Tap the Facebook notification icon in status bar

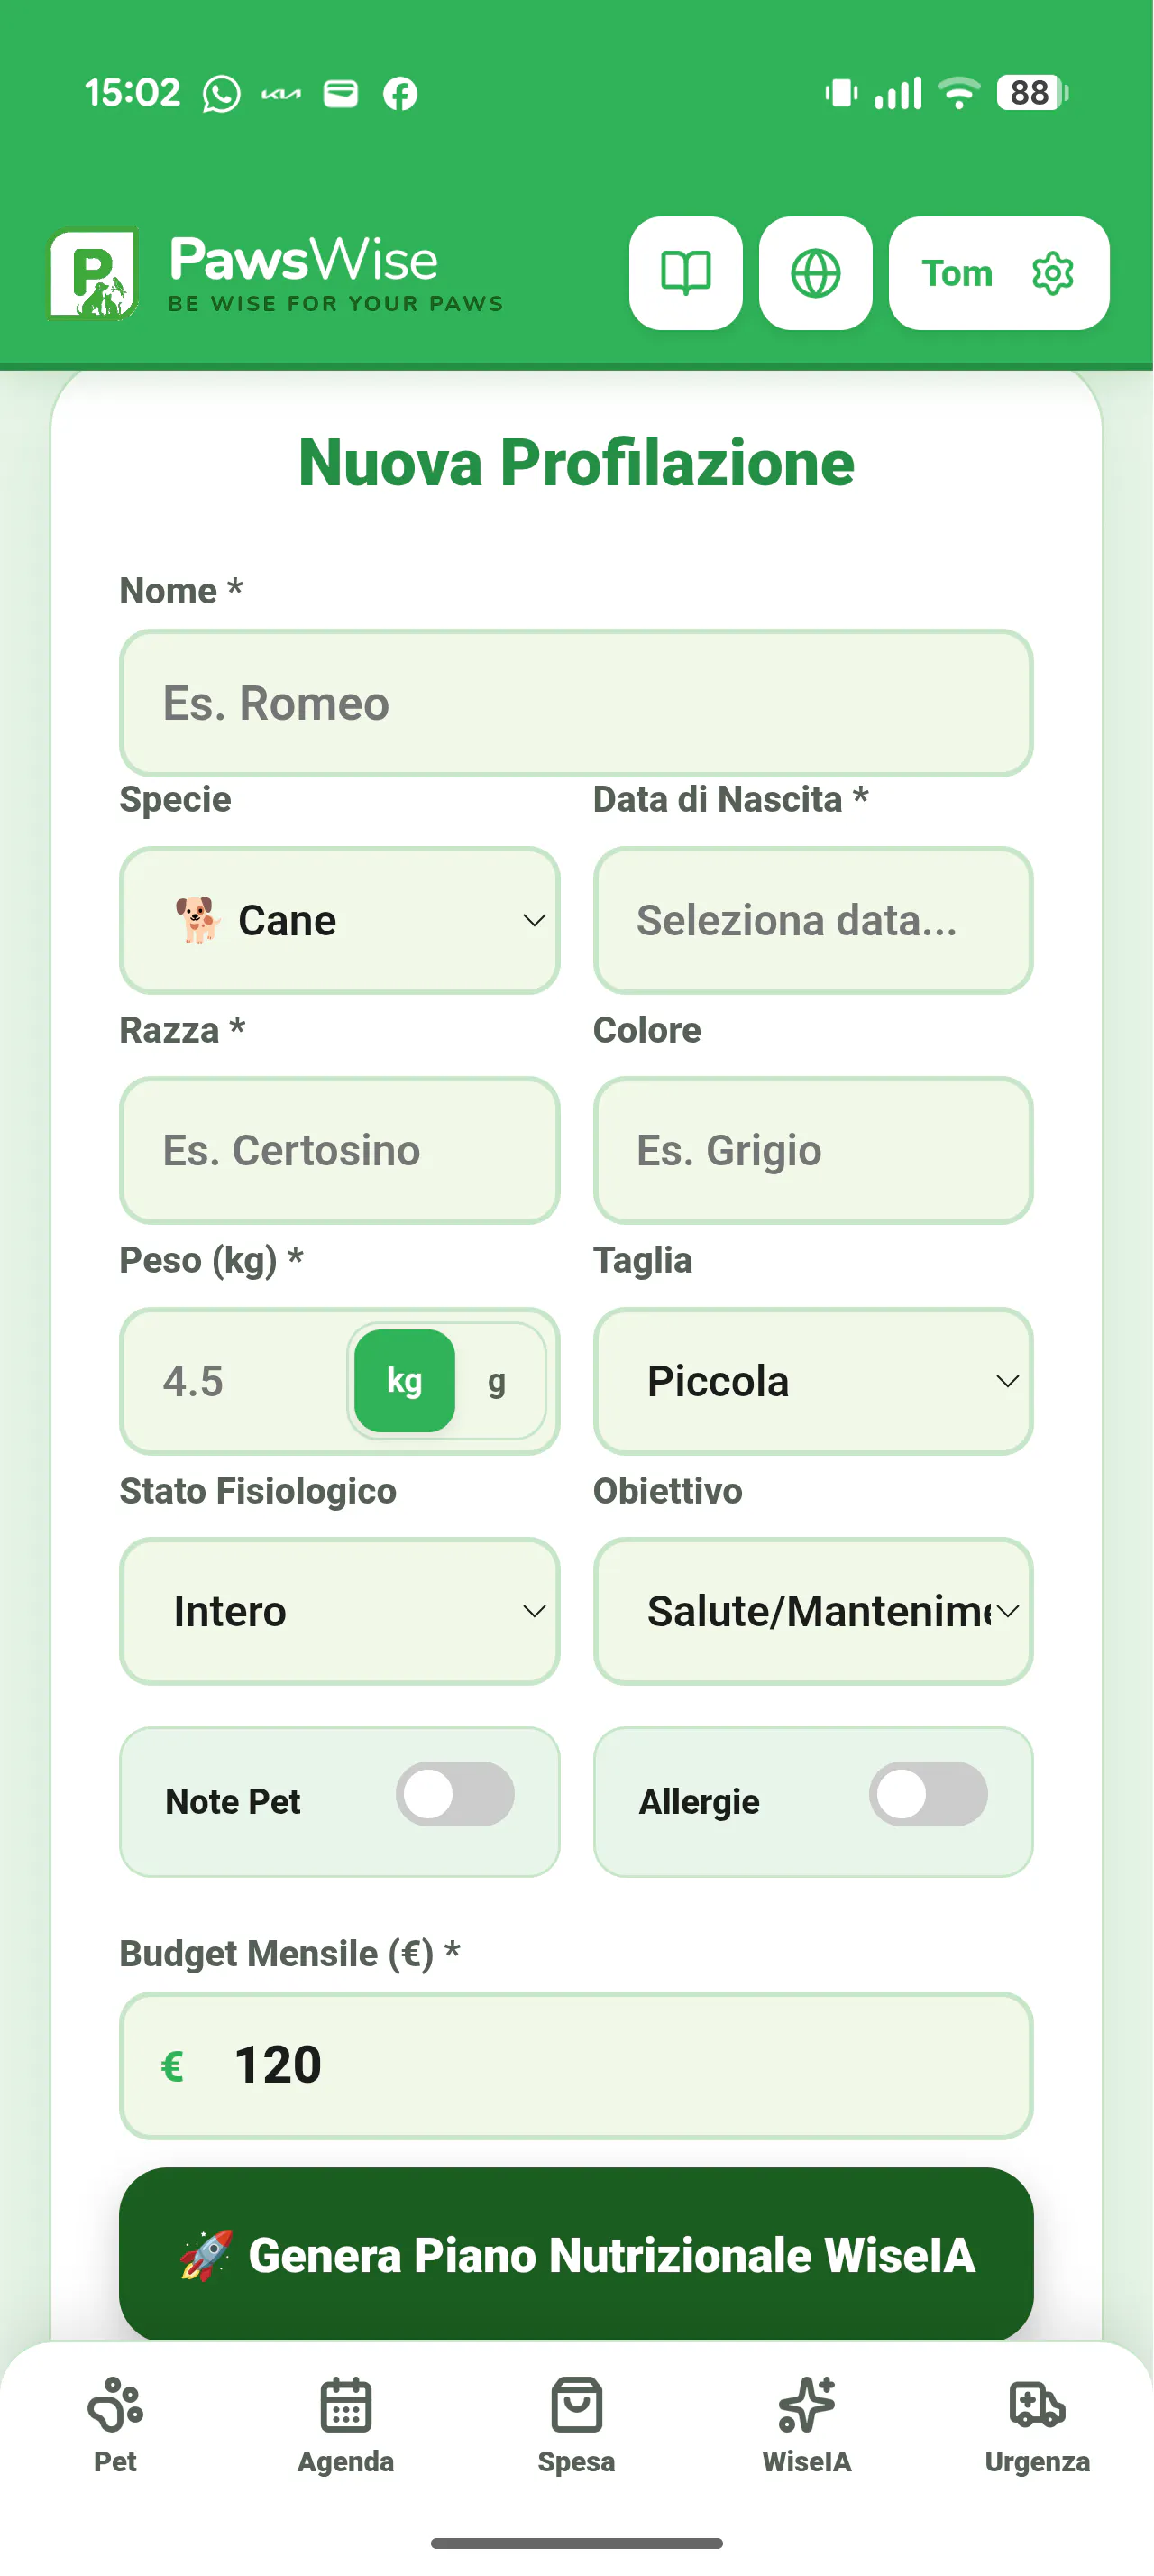point(399,94)
